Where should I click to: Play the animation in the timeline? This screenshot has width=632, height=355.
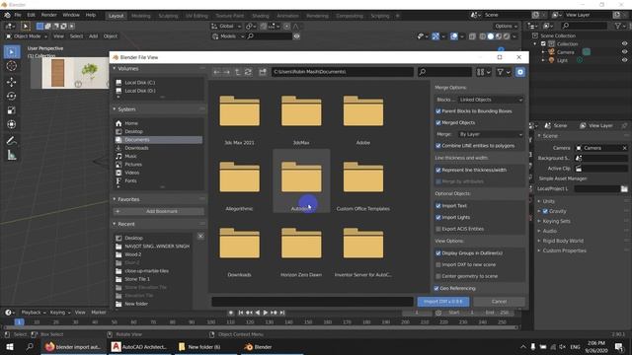[x=266, y=313]
